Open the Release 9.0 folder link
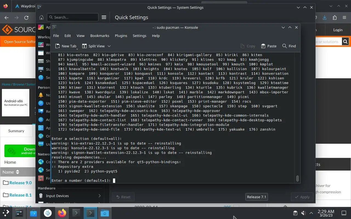Image resolution: width=351 pixels, height=219 pixels. (x=20, y=183)
